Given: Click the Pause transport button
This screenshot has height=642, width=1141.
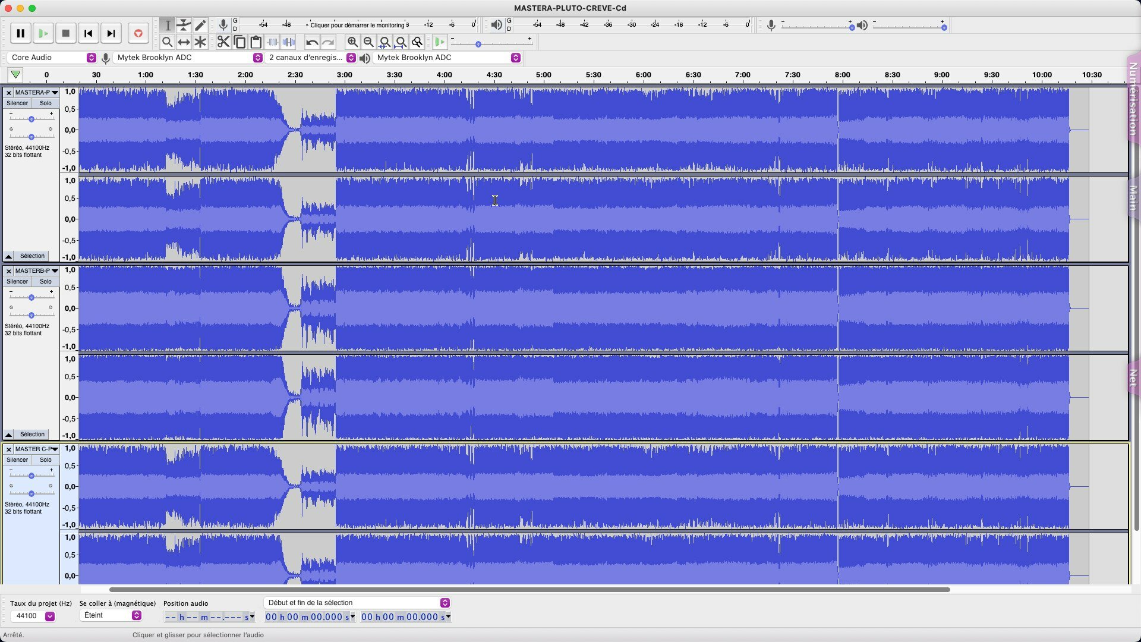Looking at the screenshot, I should coord(20,33).
